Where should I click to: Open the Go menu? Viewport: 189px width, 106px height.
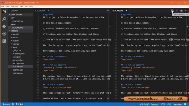pyautogui.click(x=26, y=6)
